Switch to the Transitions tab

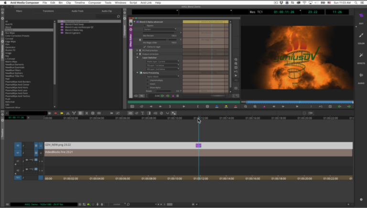click(x=48, y=11)
